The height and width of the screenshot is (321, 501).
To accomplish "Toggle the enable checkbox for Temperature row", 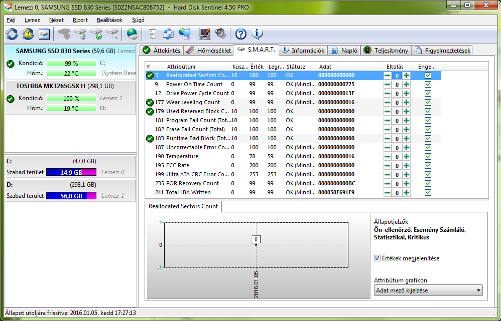I will coord(428,157).
